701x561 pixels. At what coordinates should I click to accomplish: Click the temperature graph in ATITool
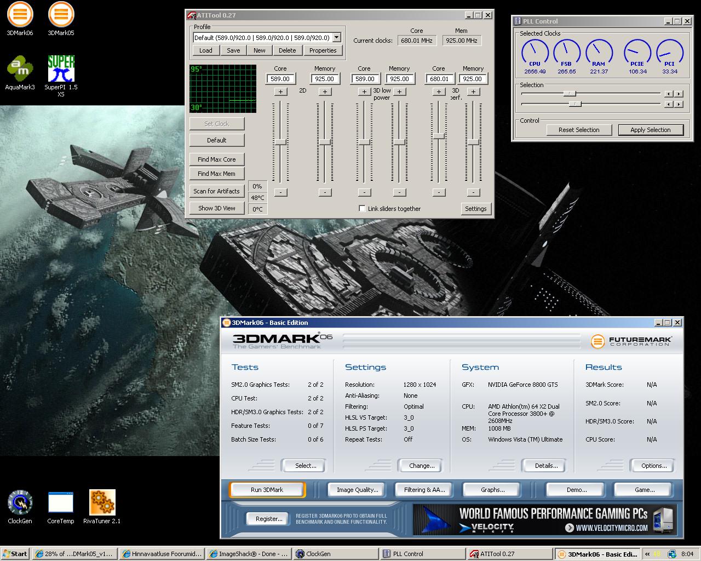[223, 89]
